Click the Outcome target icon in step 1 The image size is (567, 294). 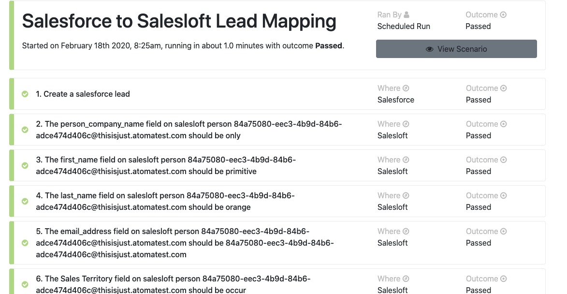pos(503,88)
